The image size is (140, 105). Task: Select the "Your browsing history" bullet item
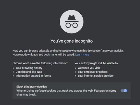click(x=29, y=68)
